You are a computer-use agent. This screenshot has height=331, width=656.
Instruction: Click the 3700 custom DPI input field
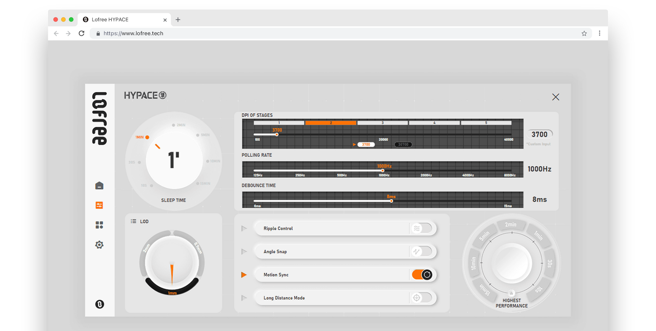[x=539, y=134]
